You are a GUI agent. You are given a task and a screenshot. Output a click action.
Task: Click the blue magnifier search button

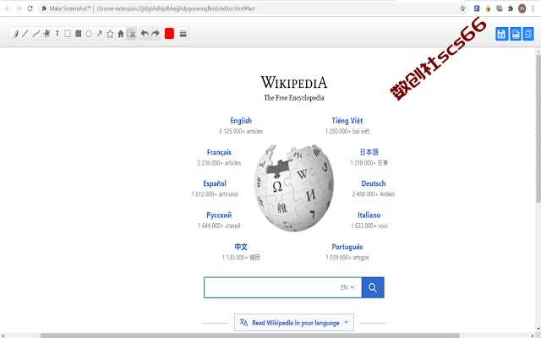373,287
